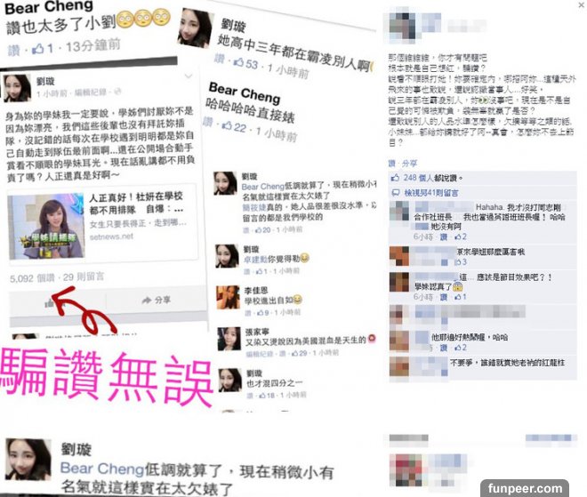Viewport: 587px width, 497px height.
Task: Click Bear Cheng name on top comment
Action: (49, 7)
